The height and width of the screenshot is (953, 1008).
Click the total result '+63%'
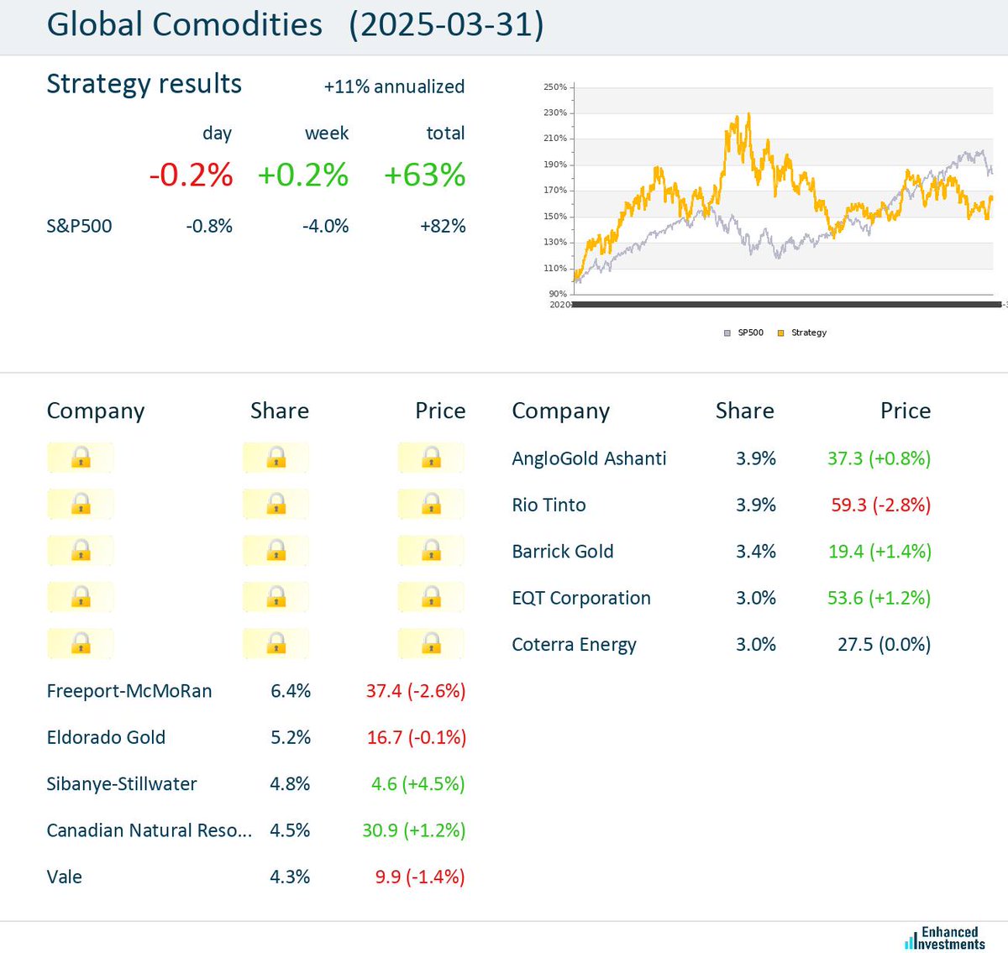(x=425, y=175)
